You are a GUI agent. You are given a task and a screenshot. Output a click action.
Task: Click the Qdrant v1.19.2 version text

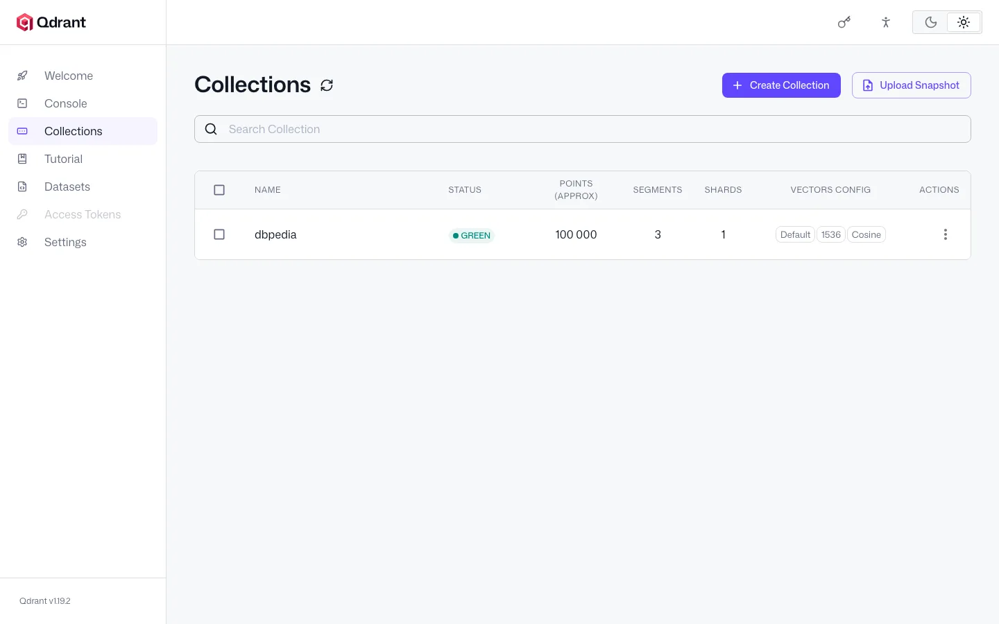45,601
